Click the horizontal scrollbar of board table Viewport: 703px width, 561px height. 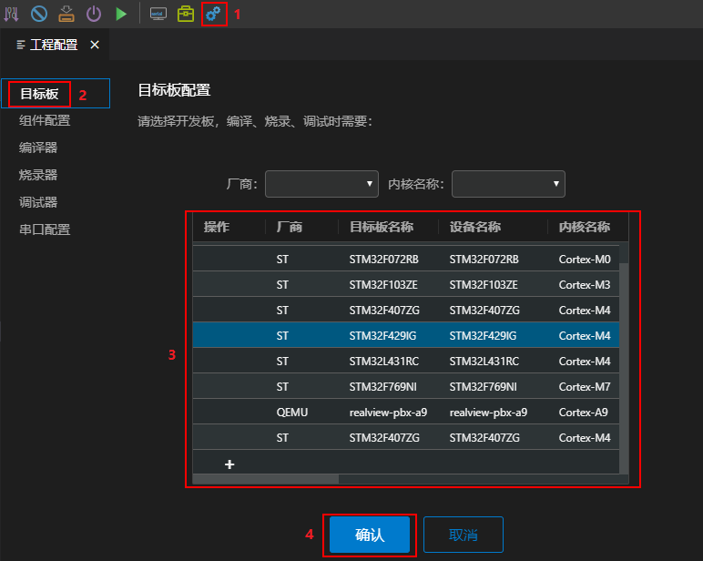[x=266, y=479]
